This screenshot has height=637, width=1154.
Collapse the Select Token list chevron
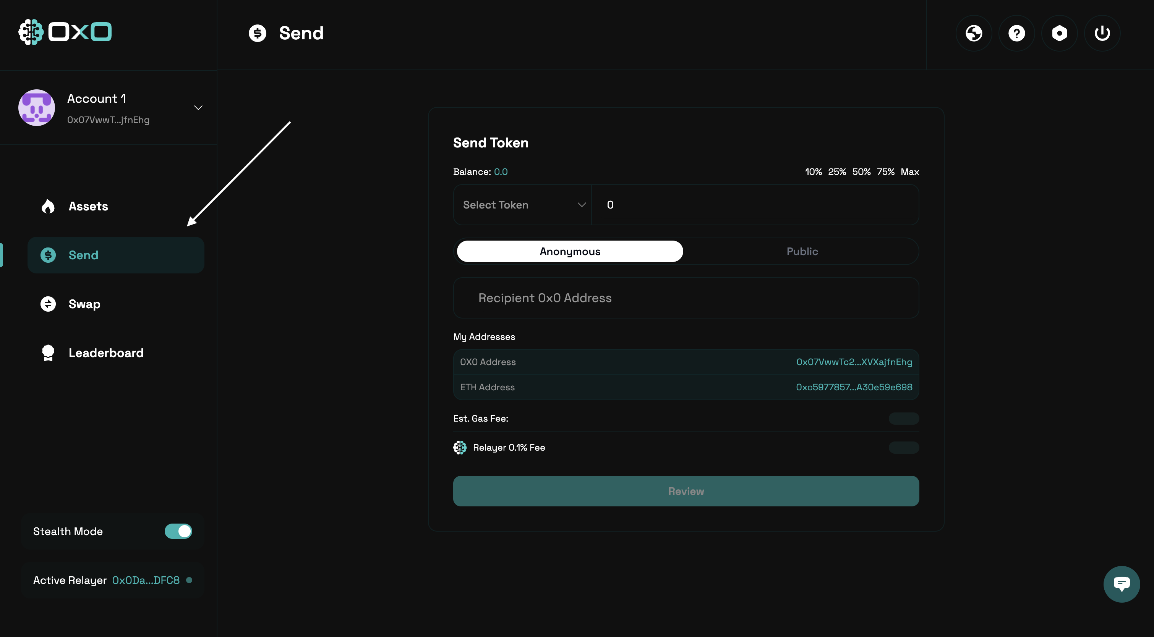point(581,205)
